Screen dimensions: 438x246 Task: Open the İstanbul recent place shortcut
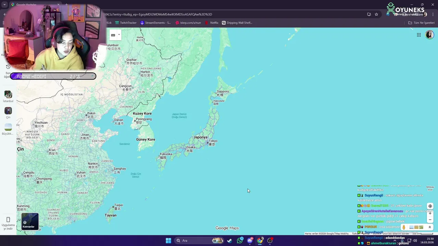8,96
